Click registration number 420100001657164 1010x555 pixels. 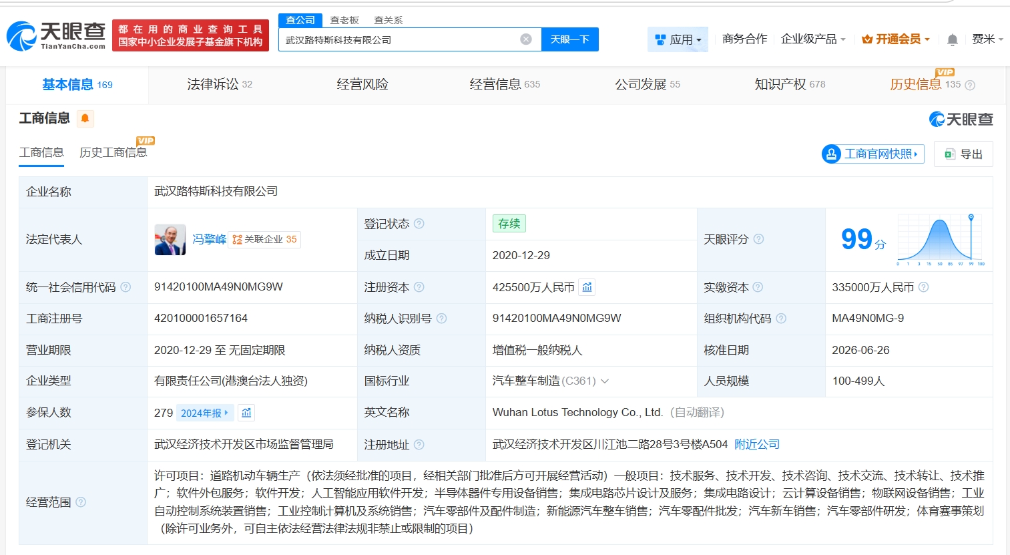coord(201,319)
